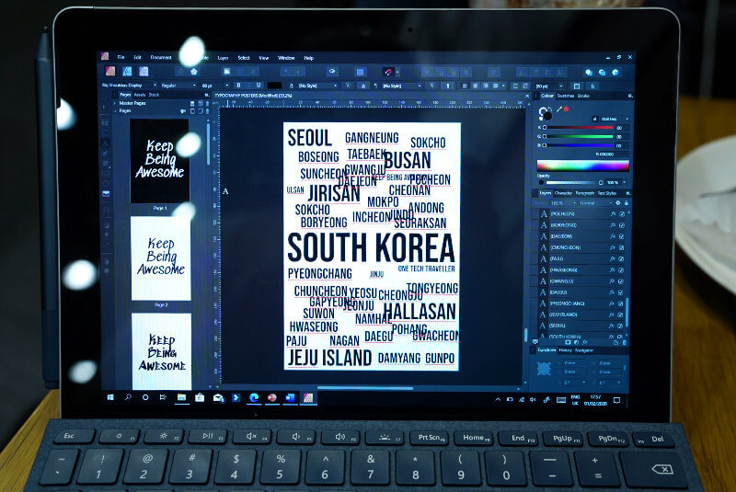Screen dimensions: 736x492
Task: Open the File menu
Action: (x=121, y=57)
